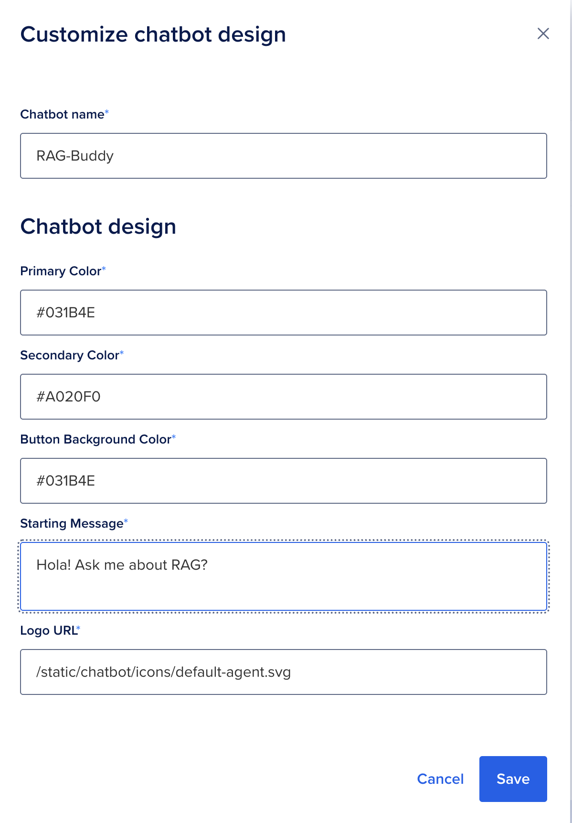Viewport: 572px width, 823px height.
Task: Close the Customize chatbot design dialog
Action: pyautogui.click(x=543, y=34)
